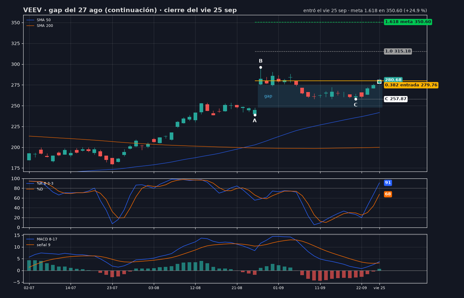Click the letter A under the swing low

(255, 121)
